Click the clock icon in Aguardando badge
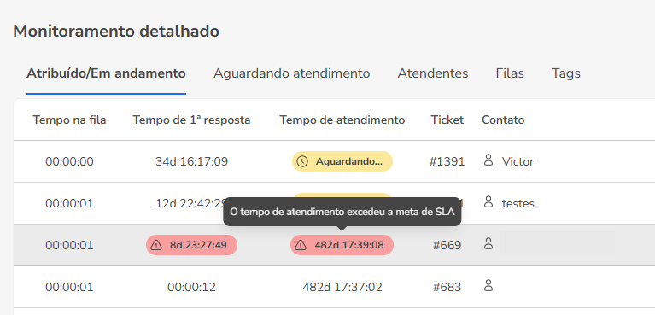The image size is (655, 315). pyautogui.click(x=304, y=161)
